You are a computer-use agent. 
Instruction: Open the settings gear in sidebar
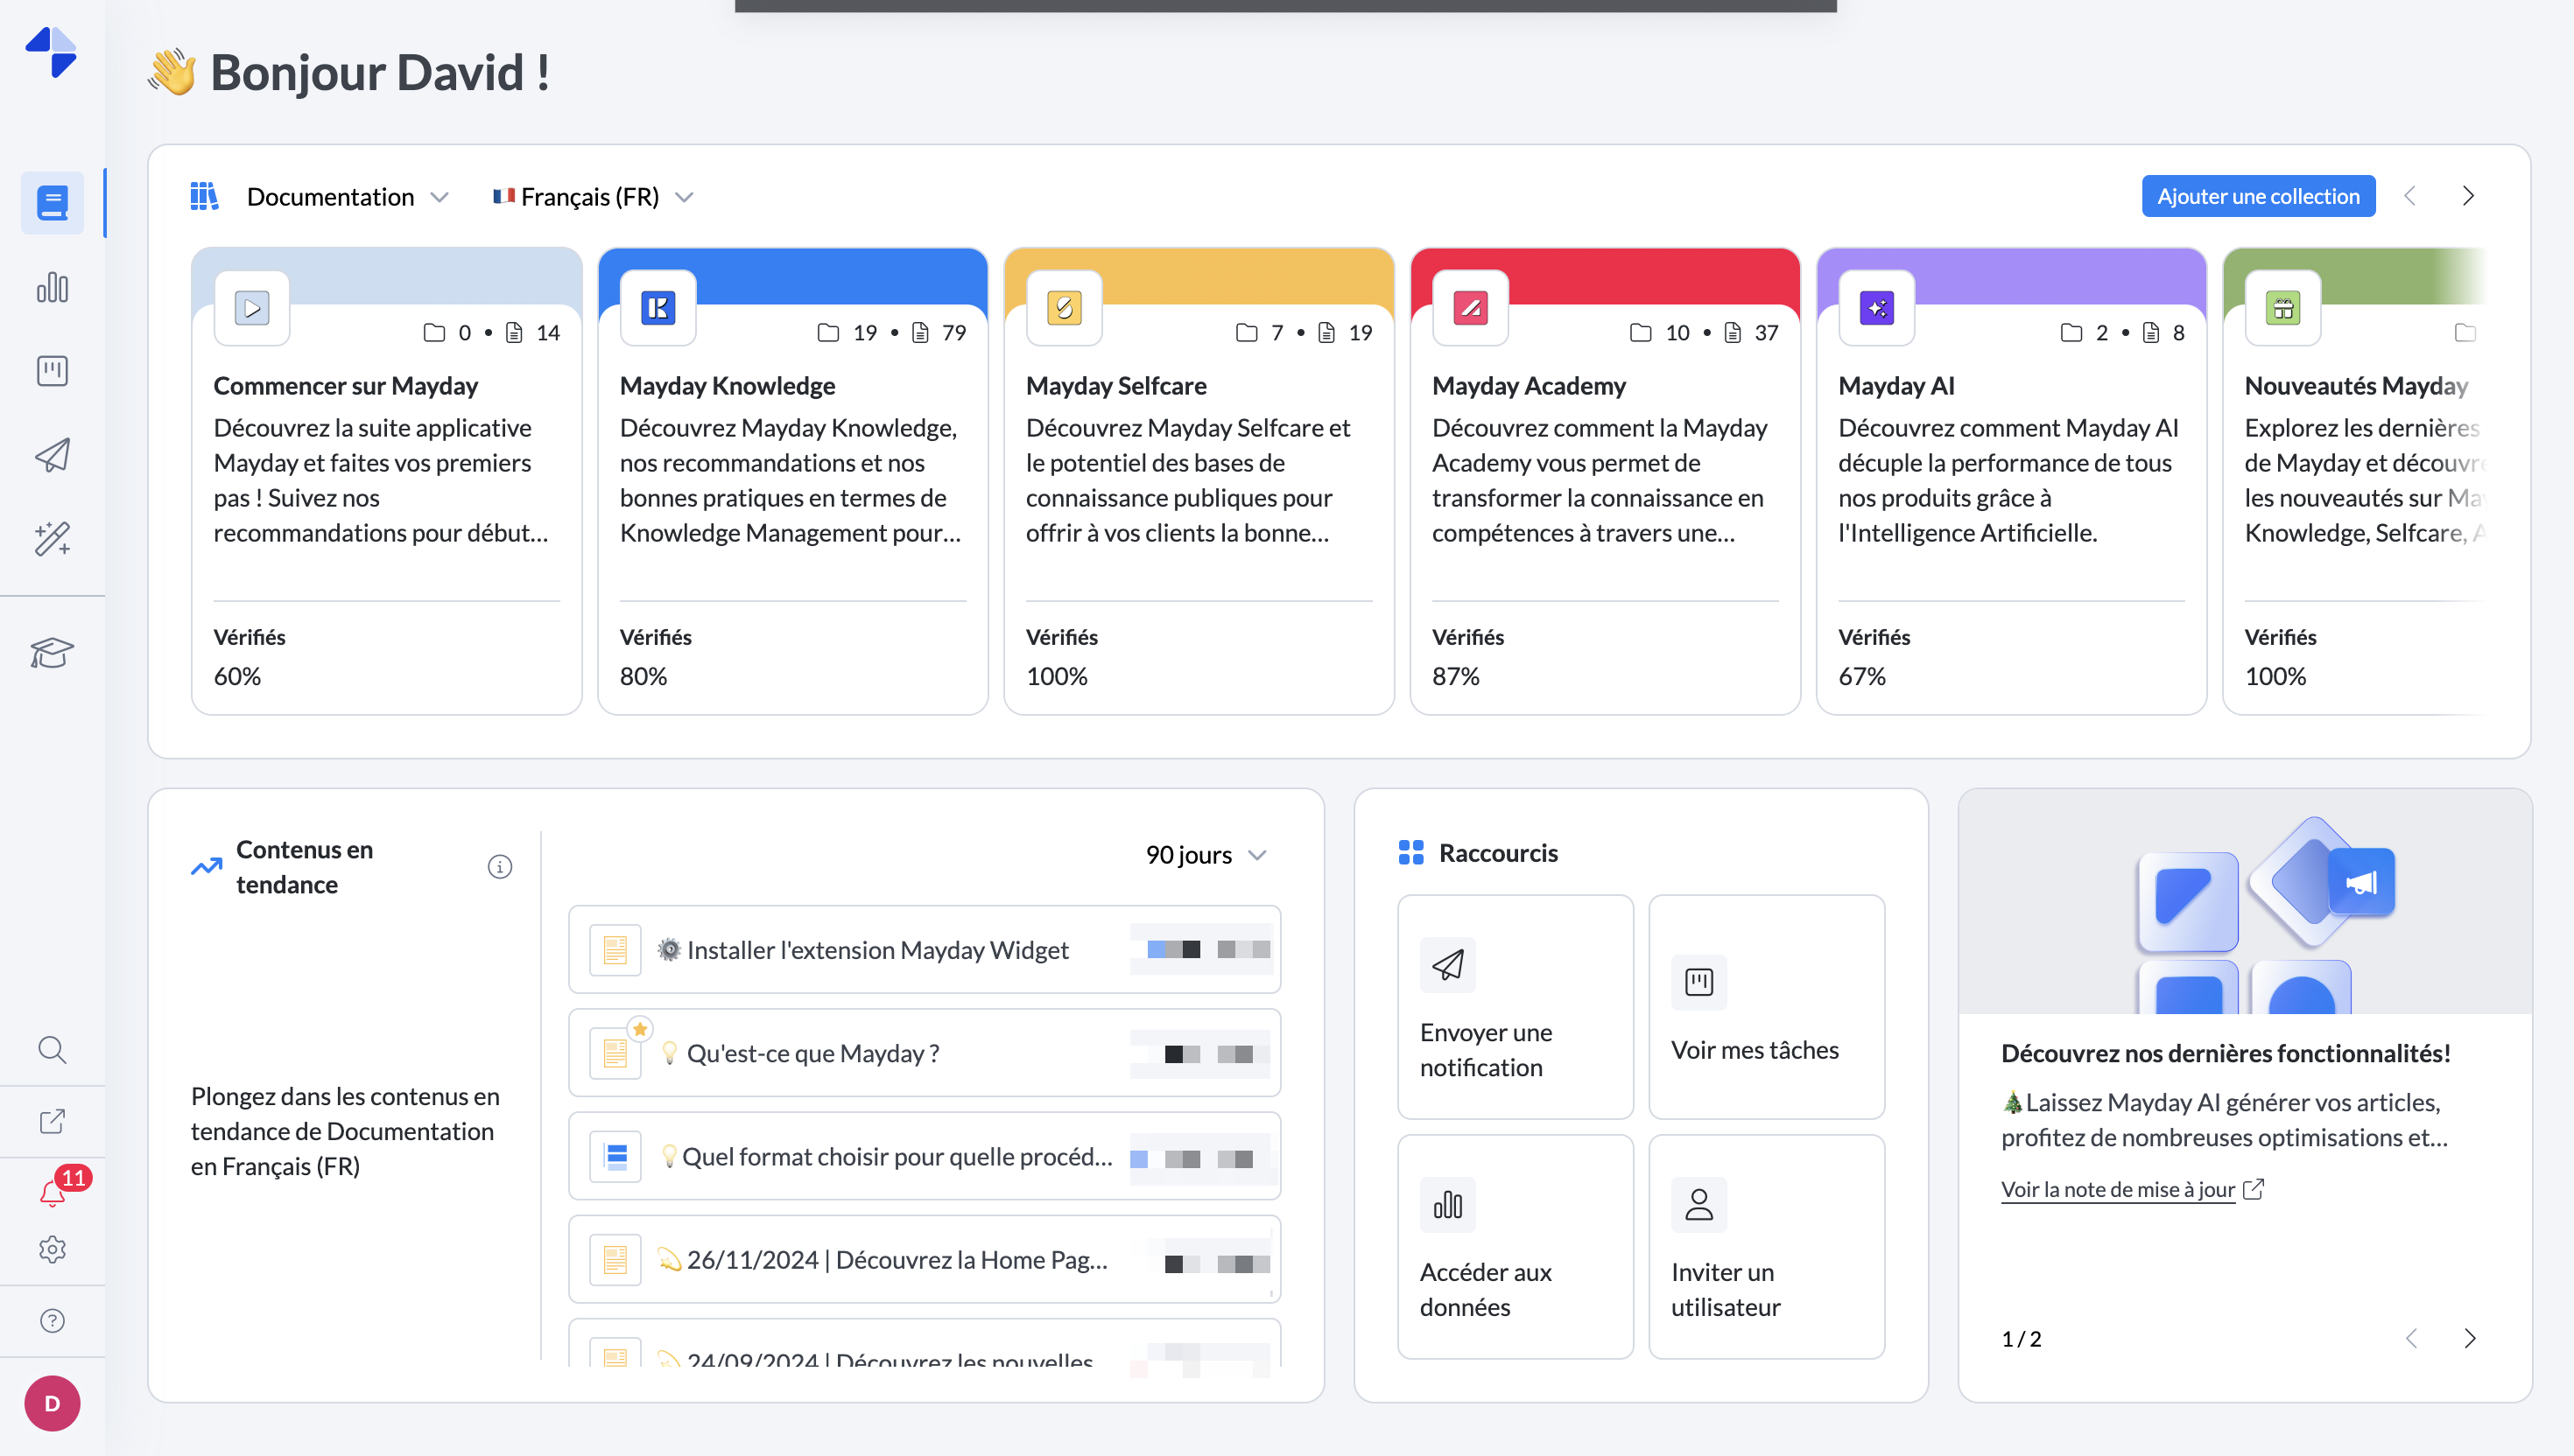(x=52, y=1249)
